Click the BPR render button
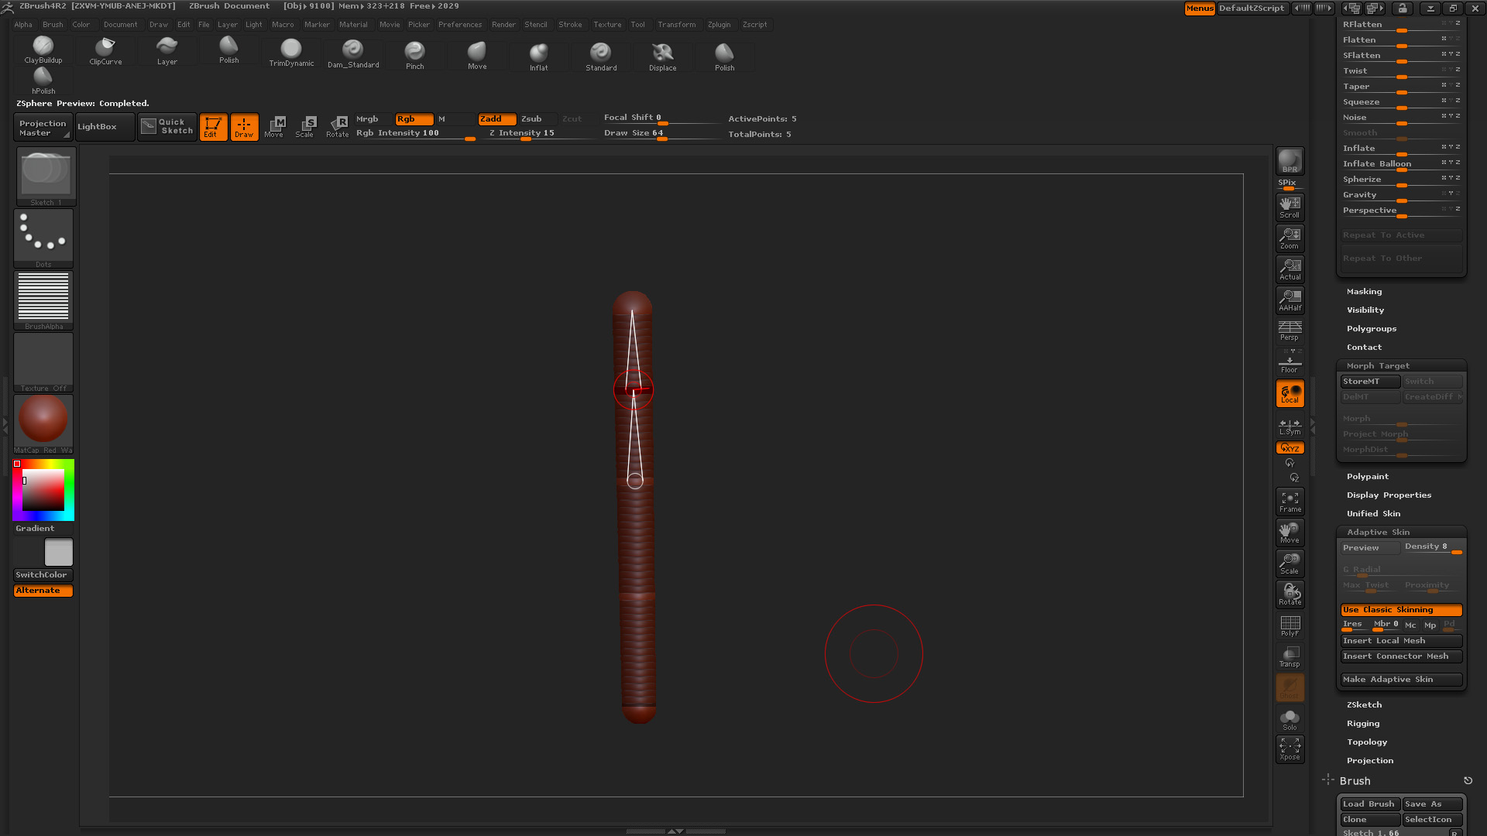This screenshot has height=836, width=1487. click(x=1290, y=161)
